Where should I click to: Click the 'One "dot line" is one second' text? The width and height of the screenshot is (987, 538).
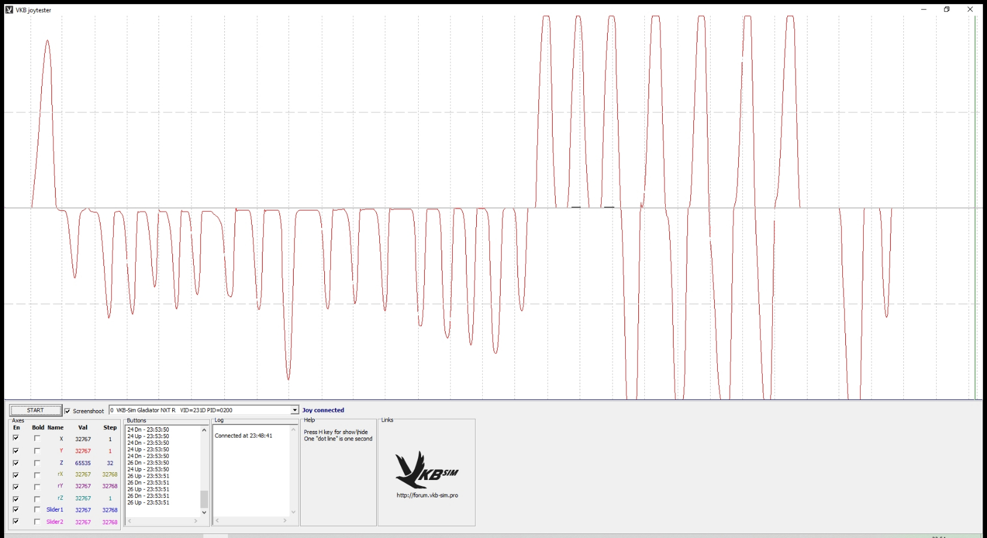pyautogui.click(x=338, y=439)
